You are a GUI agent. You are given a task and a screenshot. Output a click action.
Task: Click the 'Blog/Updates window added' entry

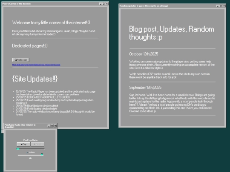click(37, 106)
